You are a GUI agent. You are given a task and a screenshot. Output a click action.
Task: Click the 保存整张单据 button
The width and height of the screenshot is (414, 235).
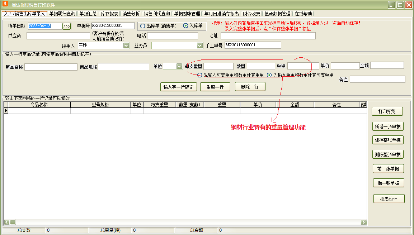coord(387,140)
